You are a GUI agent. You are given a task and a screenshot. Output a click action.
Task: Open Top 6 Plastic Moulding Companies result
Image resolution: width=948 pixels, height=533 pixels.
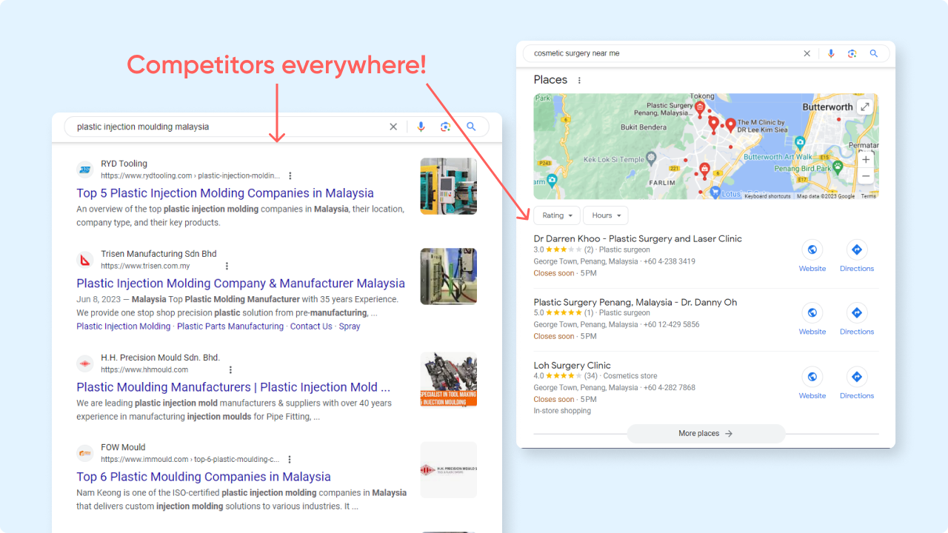tap(204, 477)
